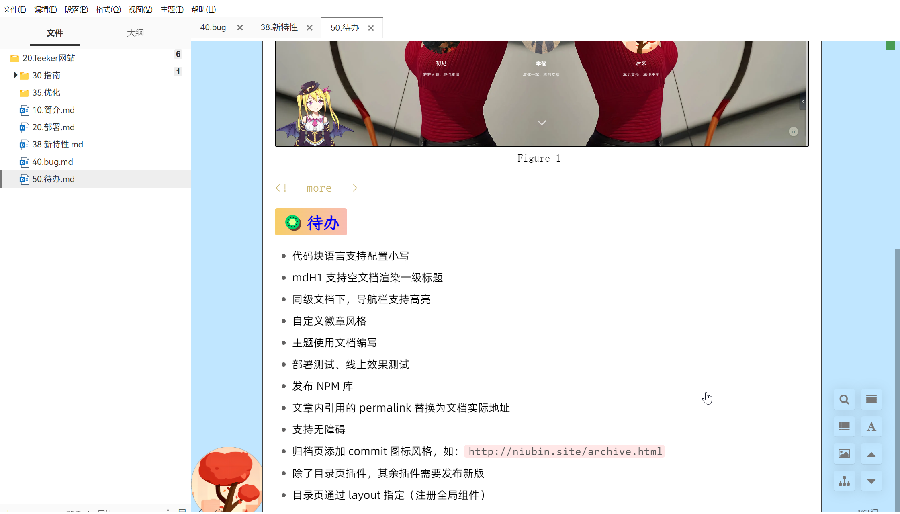Select the 35.优化 folder row
The image size is (900, 514).
[x=95, y=93]
